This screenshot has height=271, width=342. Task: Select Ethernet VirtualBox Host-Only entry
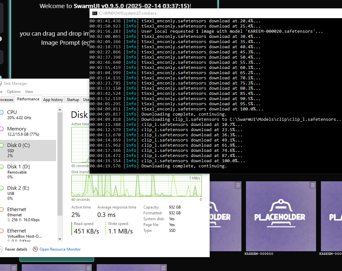coord(28,234)
